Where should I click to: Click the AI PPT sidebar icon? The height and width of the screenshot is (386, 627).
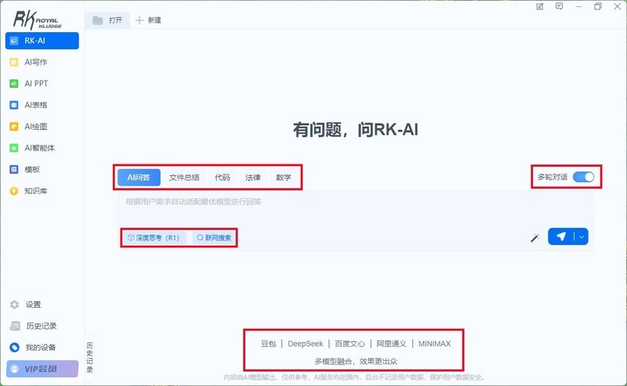(x=14, y=84)
